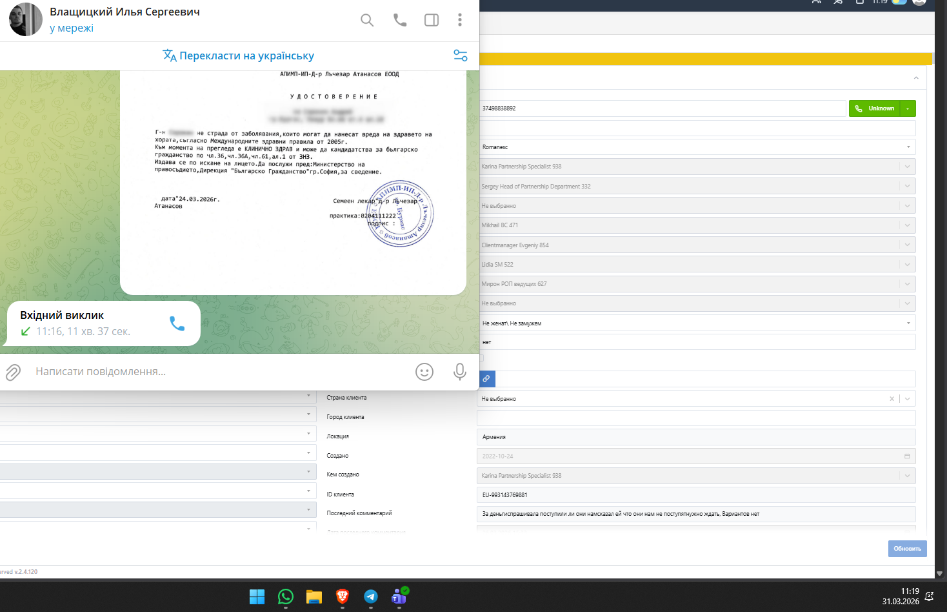Open the certificate document image in chat
This screenshot has width=947, height=612.
293,183
